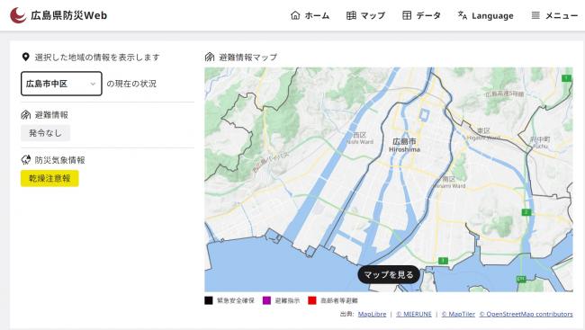
Task: Open the 広島市中区 region dropdown
Action: (x=61, y=84)
